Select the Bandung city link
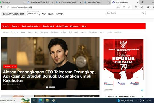The width and height of the screenshot is (154, 103). 15,32
